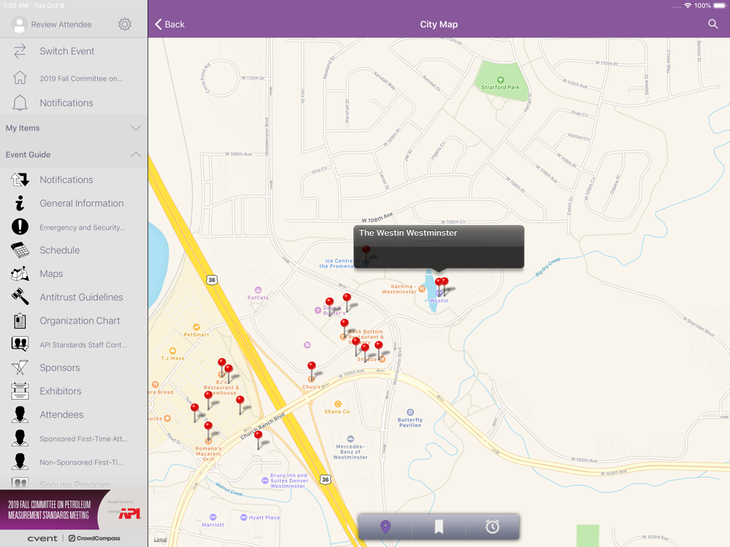Click the search magnifier in header
Screen dimensions: 730x547
(x=712, y=24)
